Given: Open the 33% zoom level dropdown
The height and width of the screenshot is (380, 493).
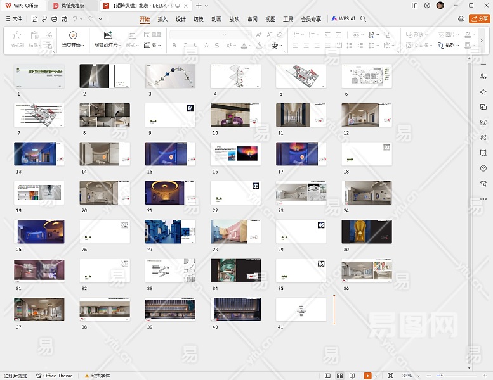Looking at the screenshot, I should tap(409, 376).
